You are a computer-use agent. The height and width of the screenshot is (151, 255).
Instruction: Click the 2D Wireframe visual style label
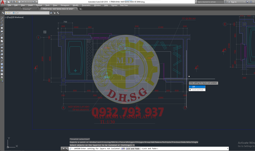coord(17,18)
